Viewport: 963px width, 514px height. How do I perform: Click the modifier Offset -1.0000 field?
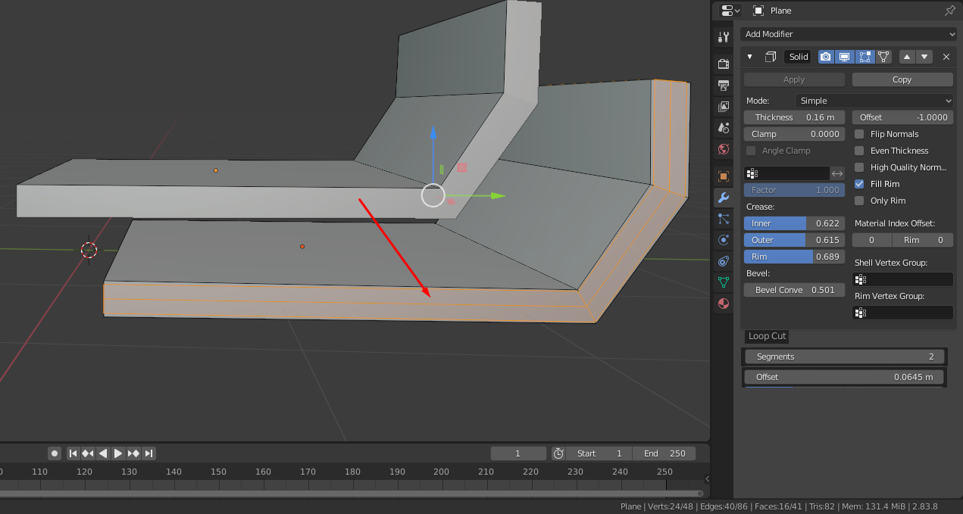tap(902, 117)
